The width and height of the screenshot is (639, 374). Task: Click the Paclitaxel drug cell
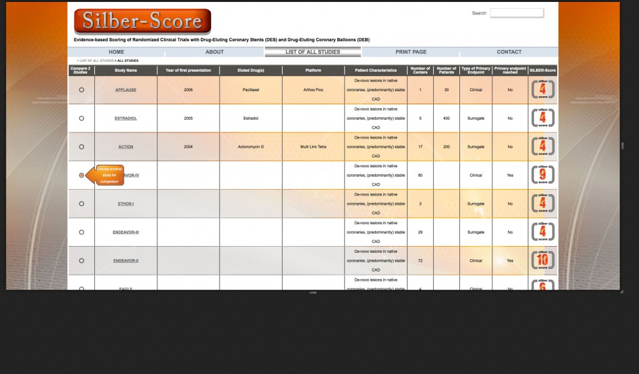[x=251, y=90]
